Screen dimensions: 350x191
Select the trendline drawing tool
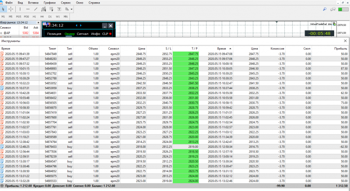pyautogui.click(x=36, y=9)
